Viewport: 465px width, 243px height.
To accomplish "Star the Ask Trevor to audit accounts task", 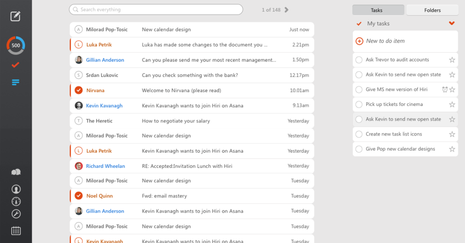I will coord(452,60).
